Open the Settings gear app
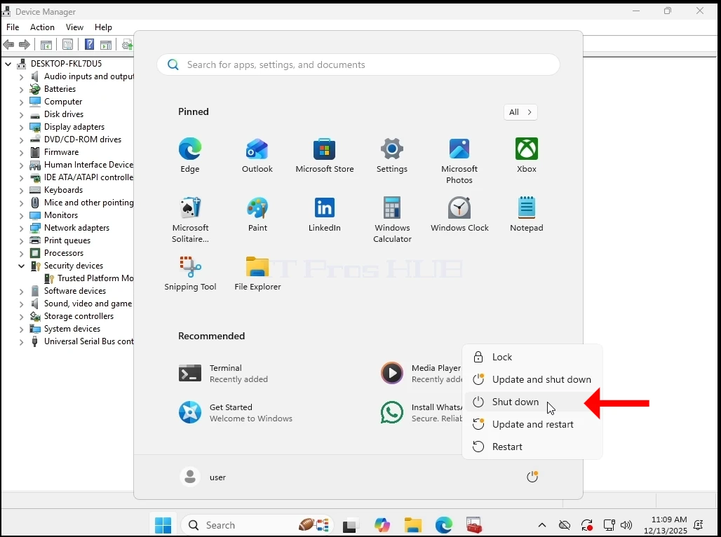 click(x=392, y=156)
